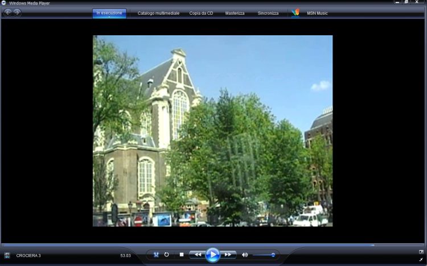Restore down the player window
This screenshot has height=266, width=427.
tap(407, 2)
